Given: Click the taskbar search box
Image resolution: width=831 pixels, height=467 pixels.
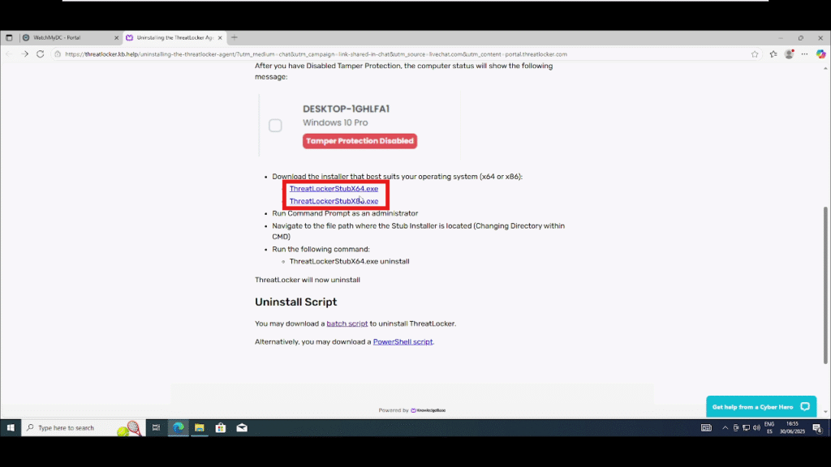Looking at the screenshot, I should point(84,428).
